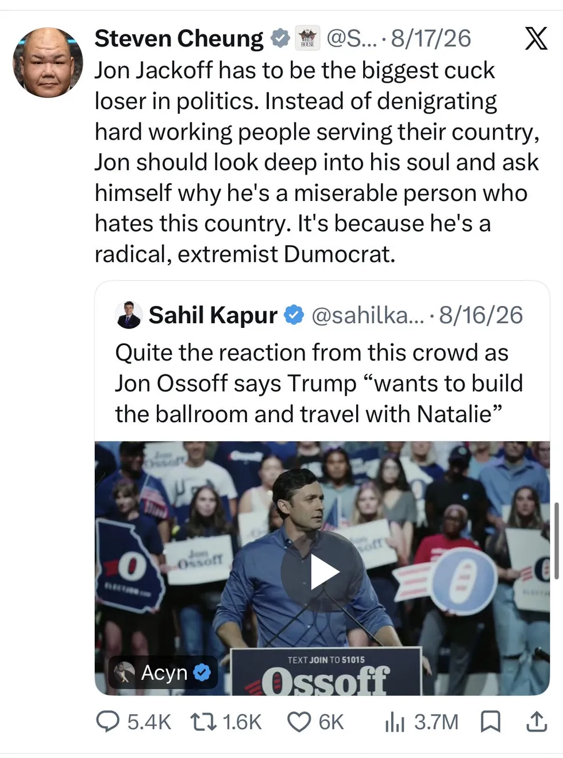This screenshot has height=758, width=563.
Task: Open the reply icon with 5.4K comments
Action: pos(107,721)
